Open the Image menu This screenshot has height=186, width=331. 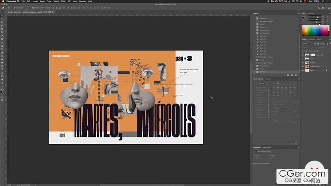pos(35,1)
